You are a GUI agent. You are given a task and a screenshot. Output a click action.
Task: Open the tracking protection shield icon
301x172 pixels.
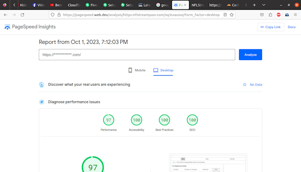click(x=53, y=15)
